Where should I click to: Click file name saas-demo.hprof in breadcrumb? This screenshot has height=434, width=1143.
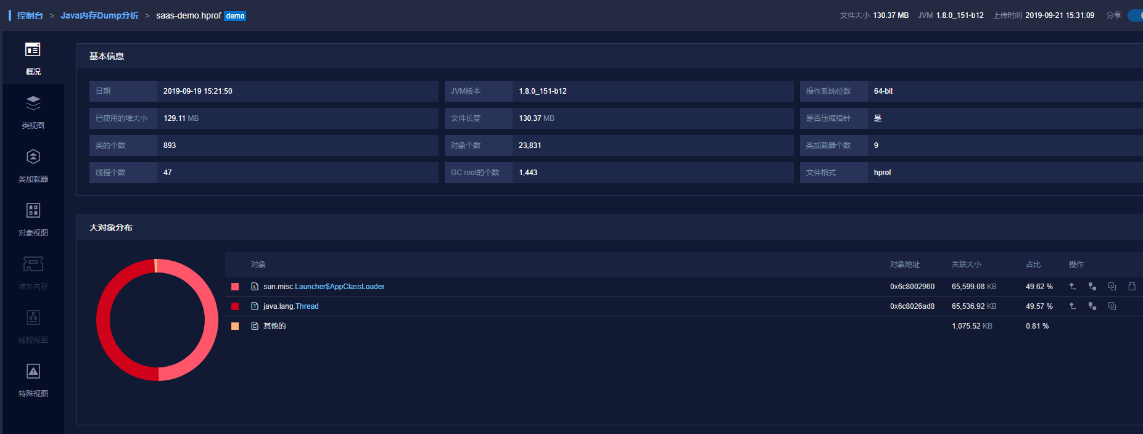tap(189, 15)
